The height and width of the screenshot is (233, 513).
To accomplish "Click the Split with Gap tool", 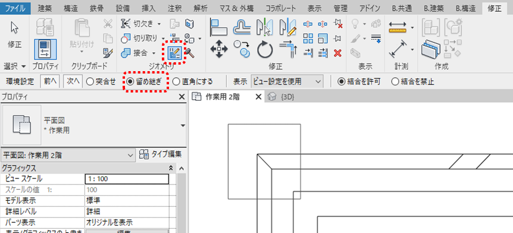I will pyautogui.click(x=323, y=24).
